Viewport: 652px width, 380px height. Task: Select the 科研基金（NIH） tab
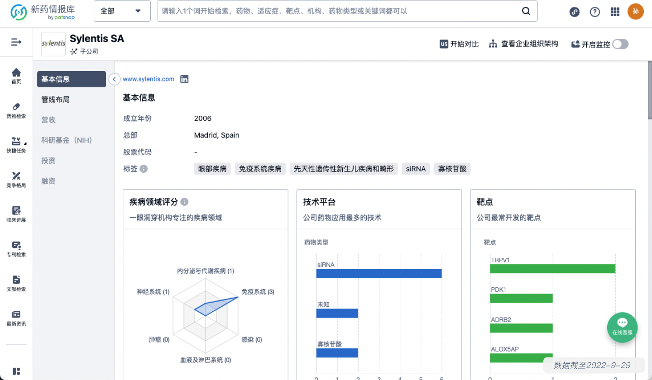coord(72,140)
